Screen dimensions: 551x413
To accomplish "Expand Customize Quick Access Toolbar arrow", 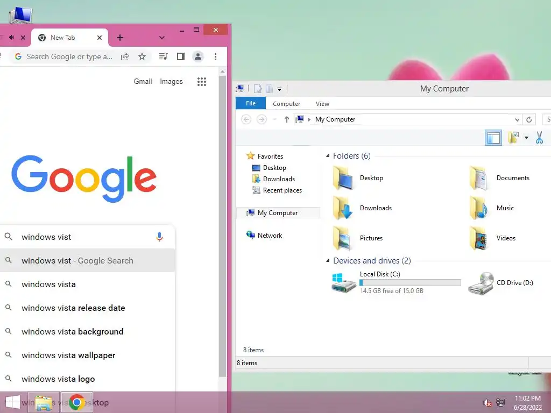I will click(279, 89).
